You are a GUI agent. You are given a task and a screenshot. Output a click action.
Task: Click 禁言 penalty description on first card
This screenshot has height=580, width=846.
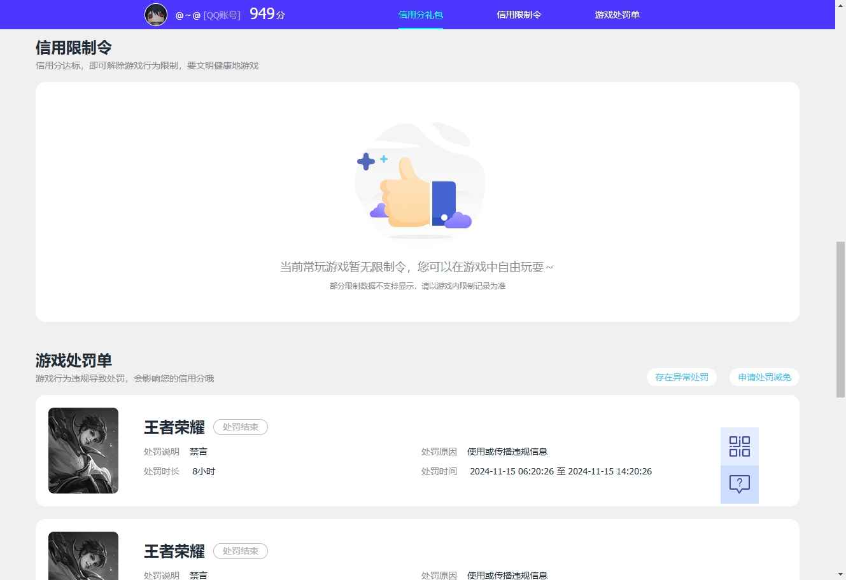pos(199,452)
